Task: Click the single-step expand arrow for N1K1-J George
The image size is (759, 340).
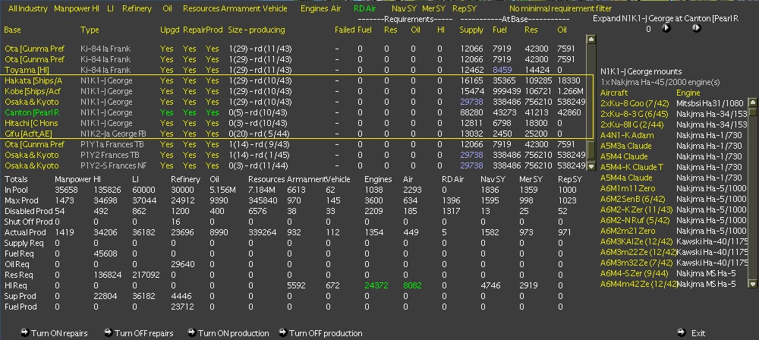Action: coord(666,28)
